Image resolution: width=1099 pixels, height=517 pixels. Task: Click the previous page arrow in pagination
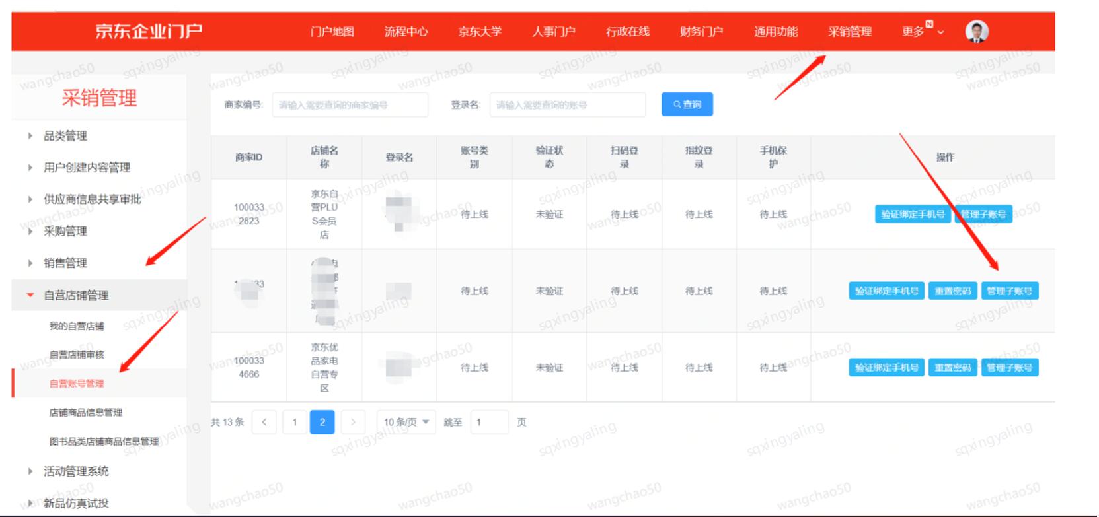click(264, 422)
